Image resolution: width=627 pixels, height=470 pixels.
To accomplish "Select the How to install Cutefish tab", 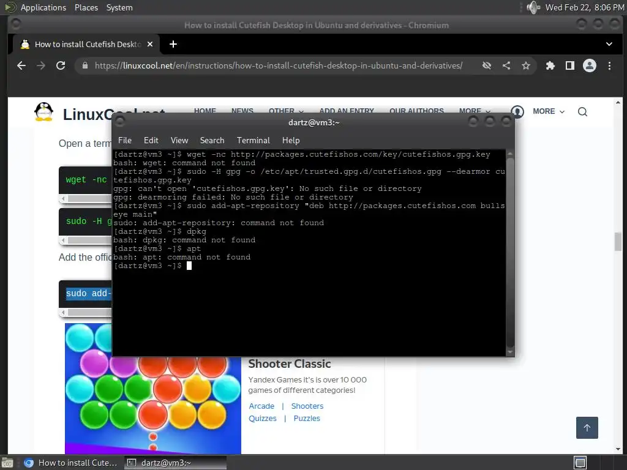I will (86, 44).
